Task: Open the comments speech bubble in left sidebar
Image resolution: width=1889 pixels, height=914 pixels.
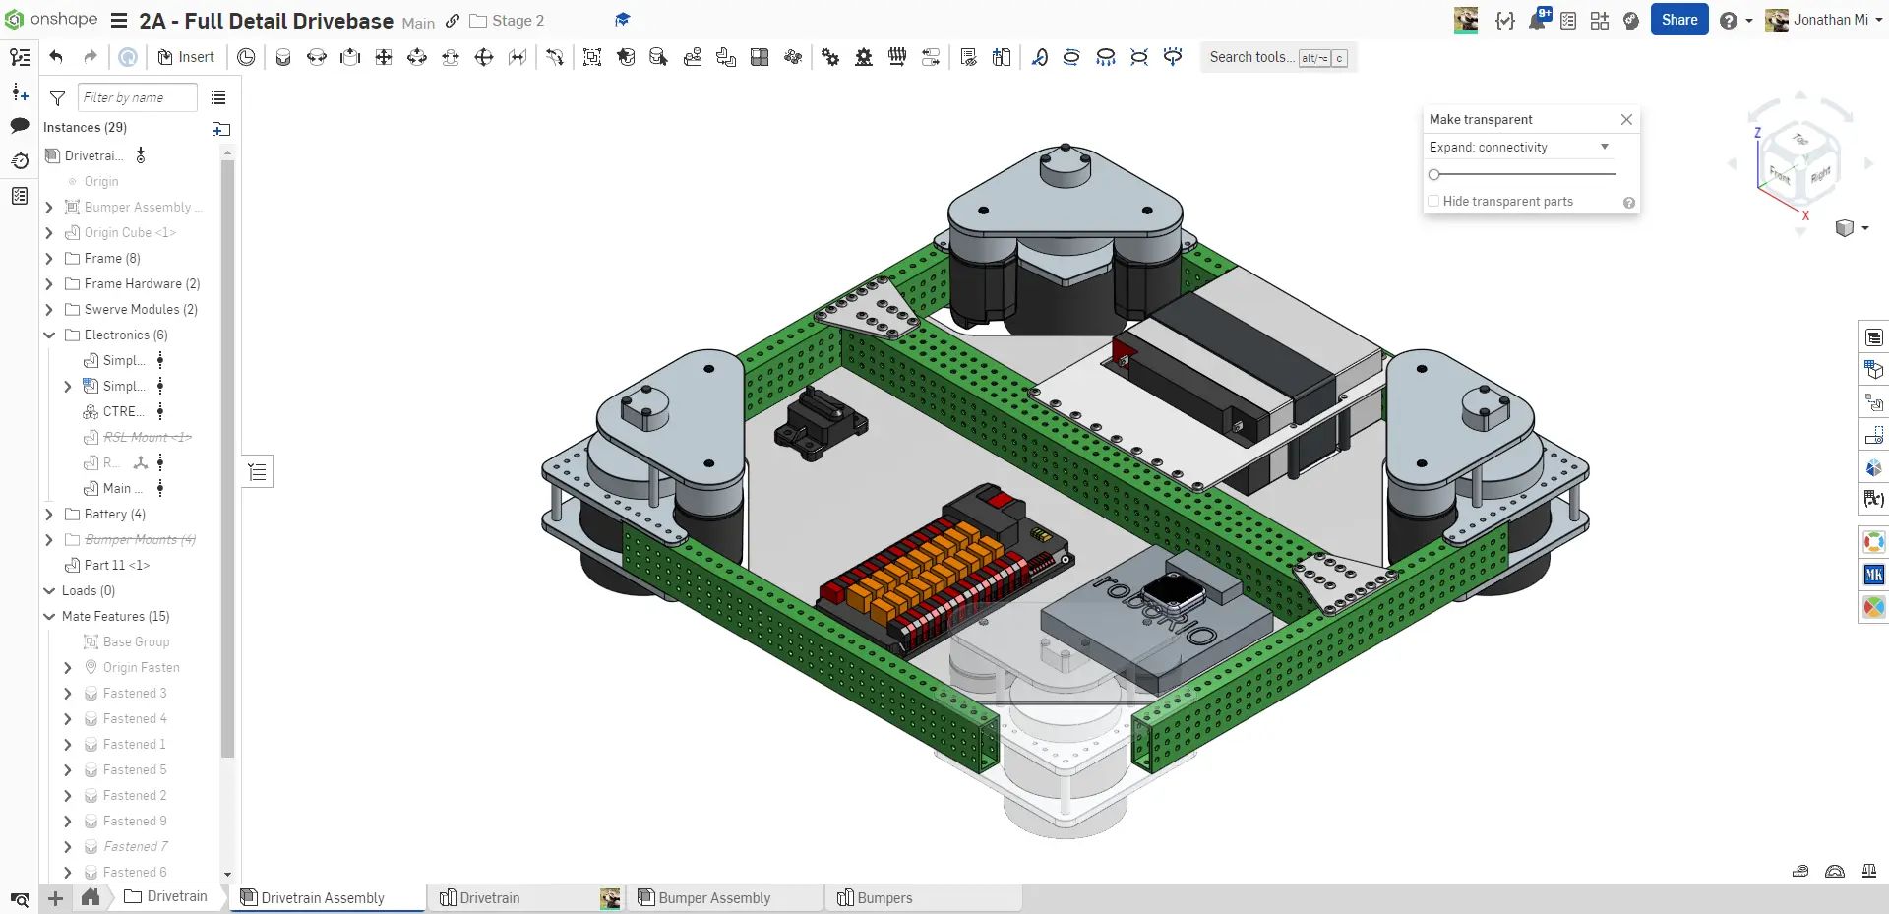Action: coord(20,126)
